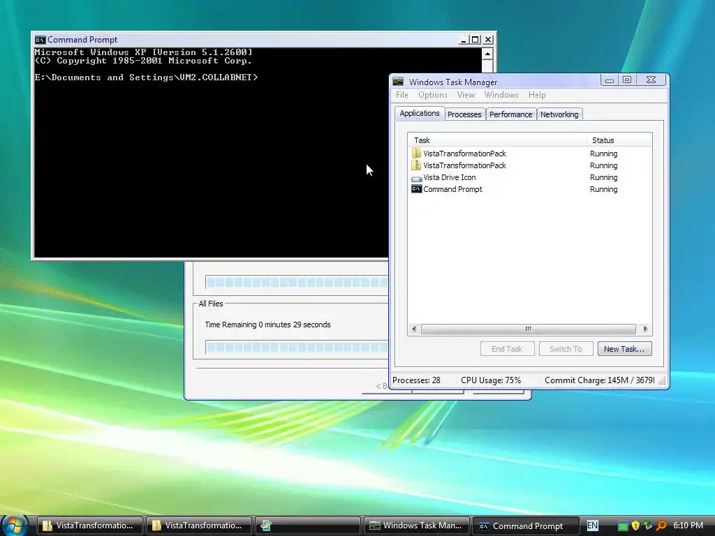Screen dimensions: 715x536
Task: Click the yellow security shield tray icon
Action: 635,526
